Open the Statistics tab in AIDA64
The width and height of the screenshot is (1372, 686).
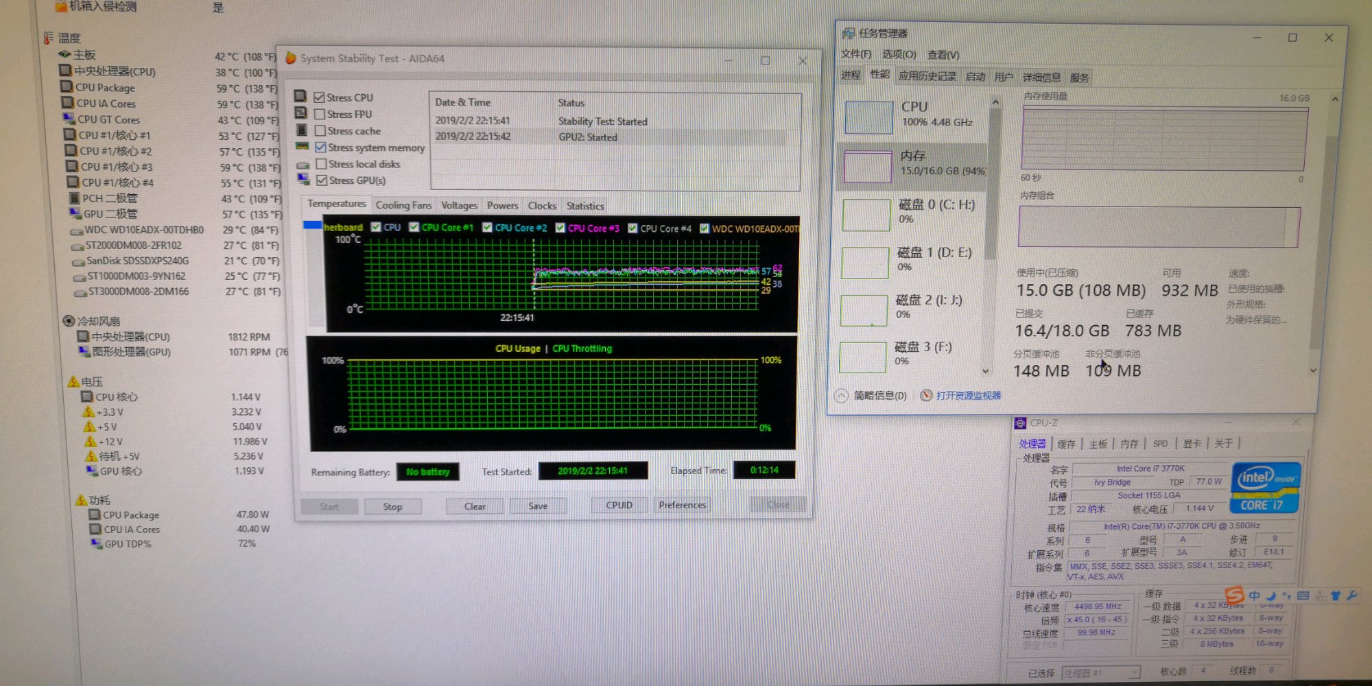coord(585,206)
